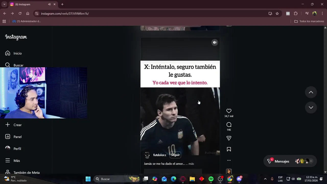Viewport: 327px width, 184px height.
Task: Open the ESP LAA language switcher
Action: (x=280, y=179)
